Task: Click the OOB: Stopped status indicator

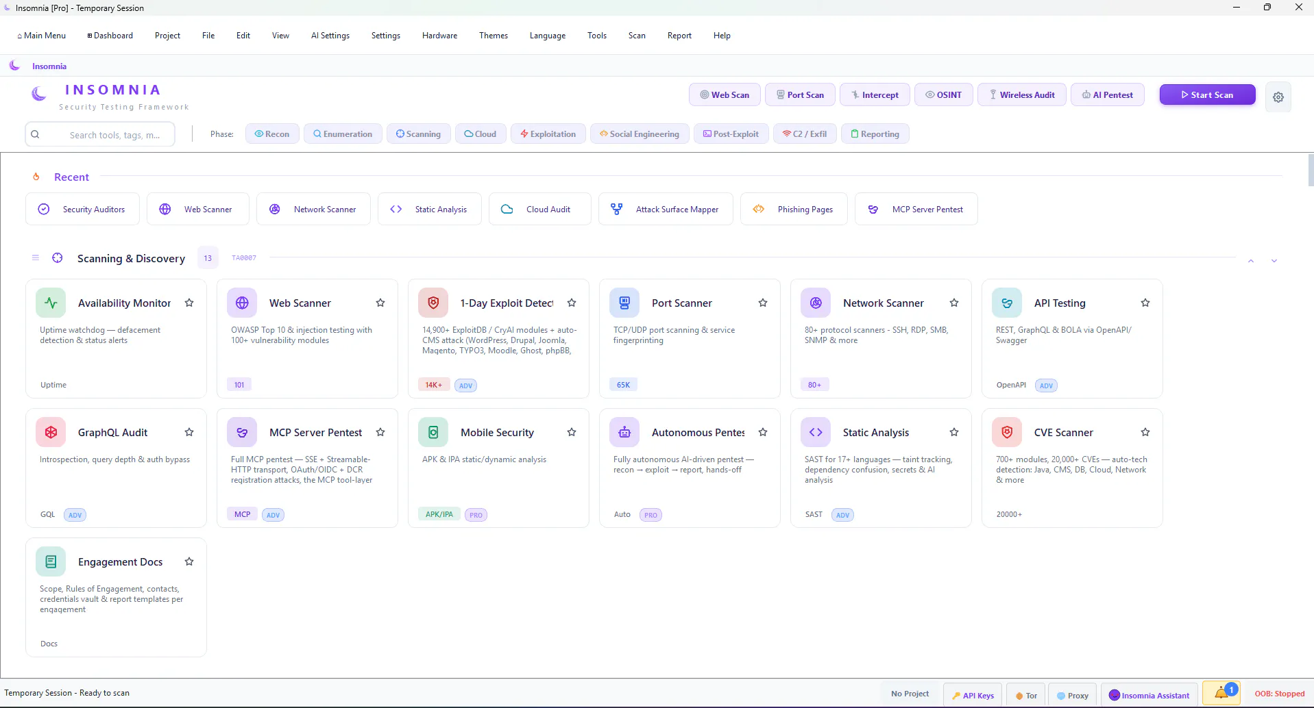Action: coord(1280,694)
